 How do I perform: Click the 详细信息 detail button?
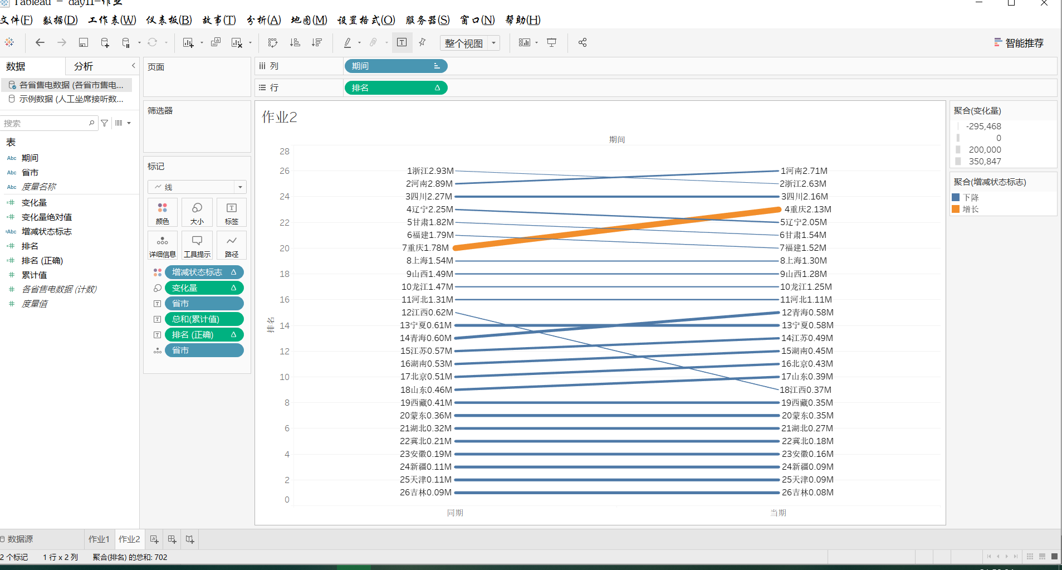point(163,246)
